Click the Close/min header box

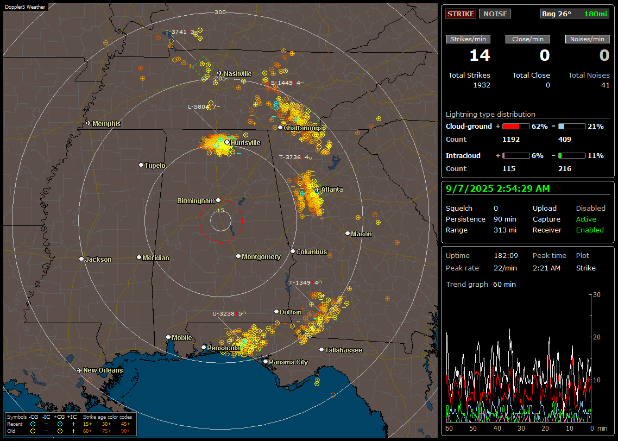[528, 39]
